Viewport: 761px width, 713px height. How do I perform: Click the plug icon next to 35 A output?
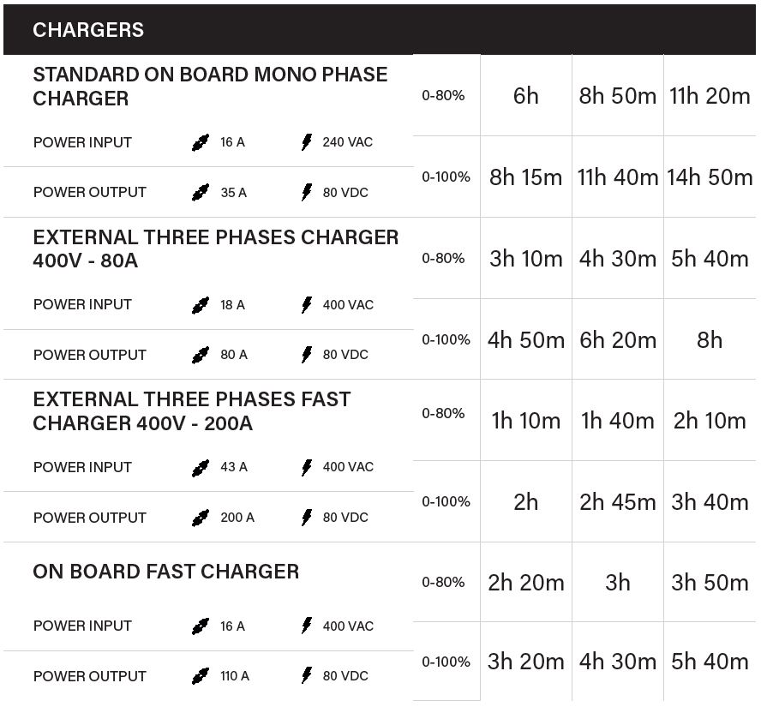point(201,193)
